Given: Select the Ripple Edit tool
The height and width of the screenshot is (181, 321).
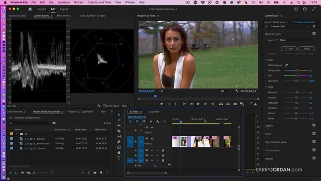Looking at the screenshot, I should point(119,125).
